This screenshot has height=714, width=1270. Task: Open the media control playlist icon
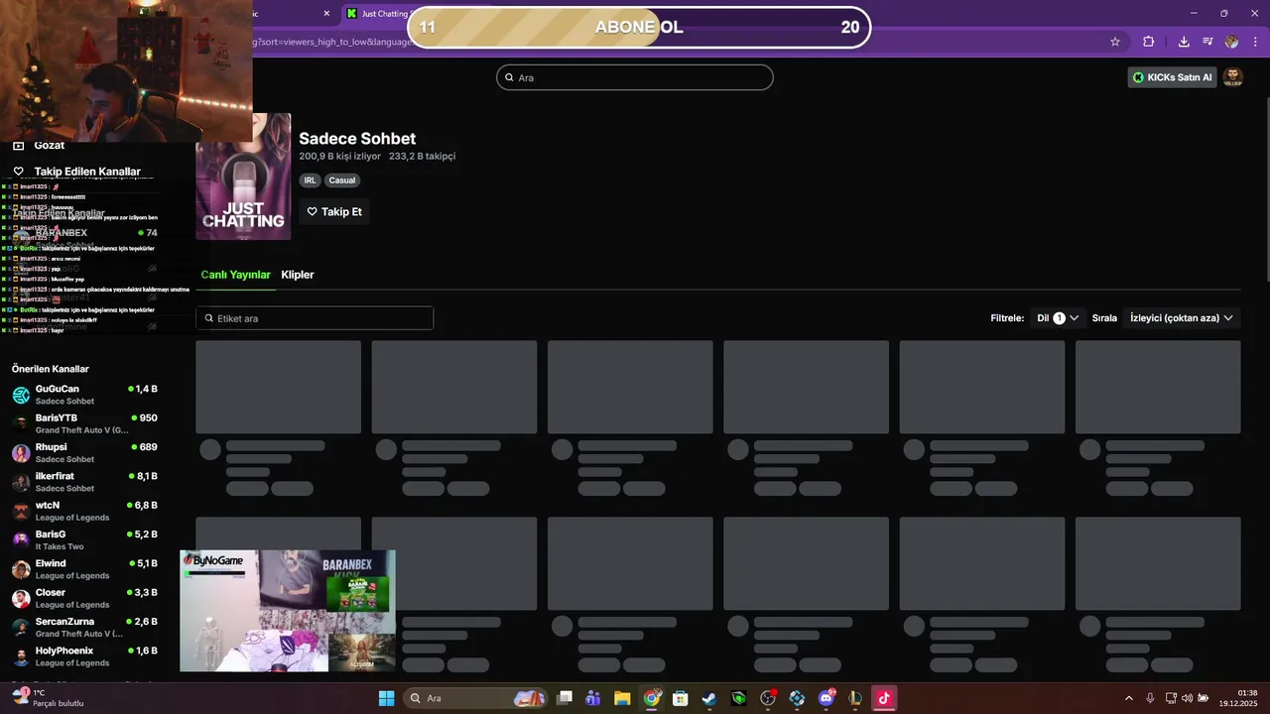point(1207,42)
